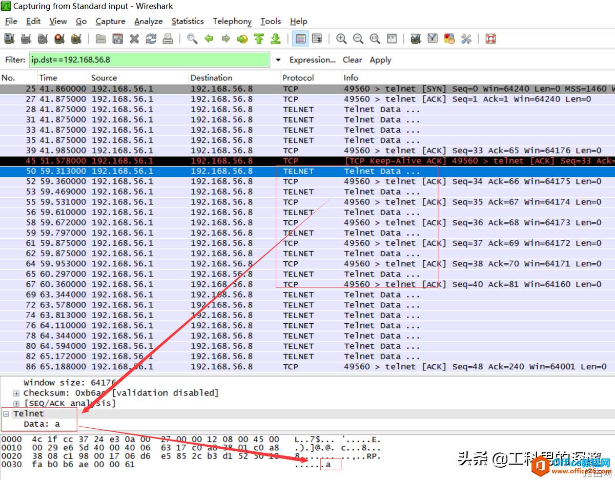Open the coloring rules icon
The width and height of the screenshot is (615, 480).
(449, 39)
